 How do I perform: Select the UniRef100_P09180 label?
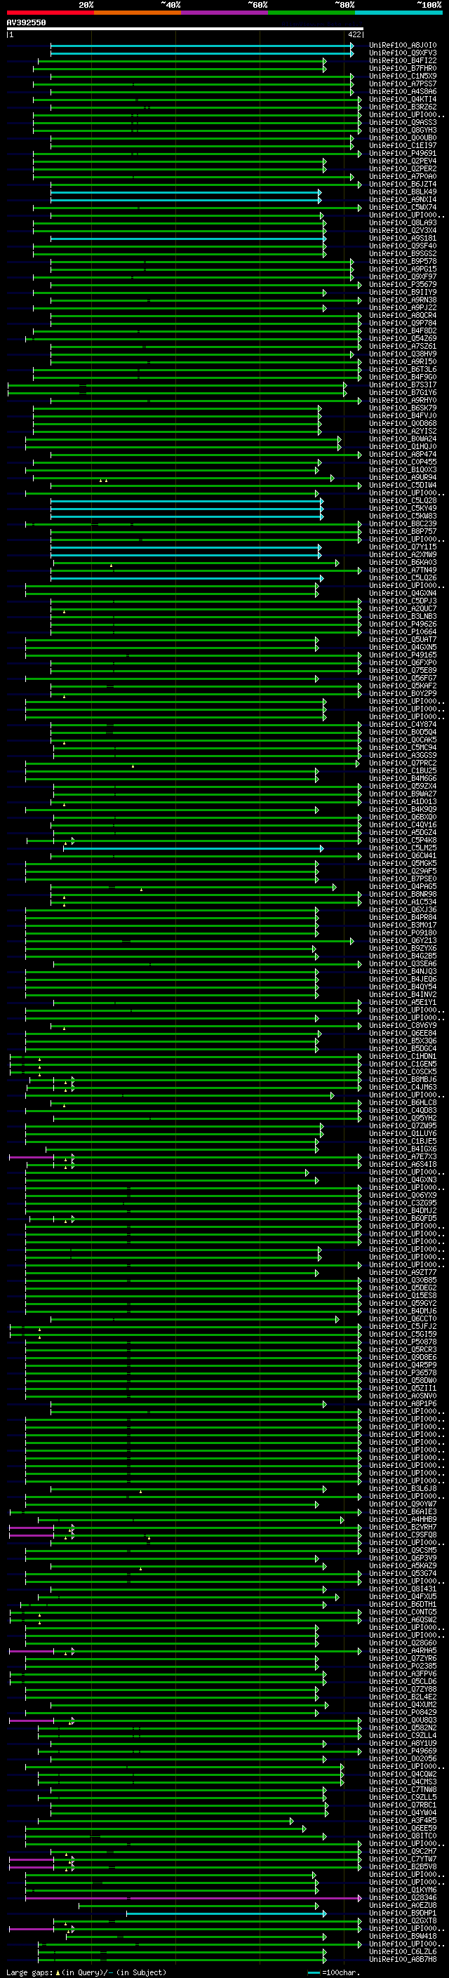[403, 933]
